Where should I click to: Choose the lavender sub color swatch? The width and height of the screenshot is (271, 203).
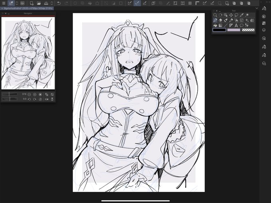click(234, 30)
